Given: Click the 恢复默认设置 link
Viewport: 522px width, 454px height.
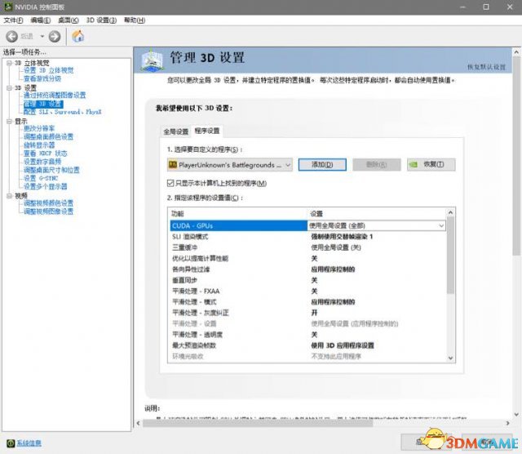Looking at the screenshot, I should [486, 67].
